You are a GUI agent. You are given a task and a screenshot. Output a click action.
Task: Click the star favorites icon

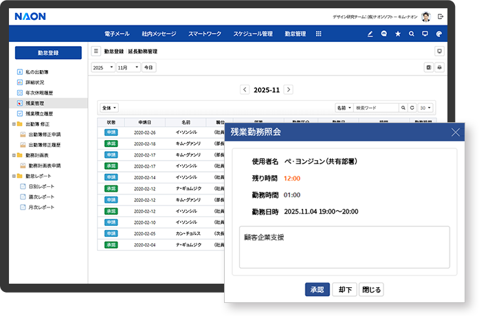[x=398, y=34]
